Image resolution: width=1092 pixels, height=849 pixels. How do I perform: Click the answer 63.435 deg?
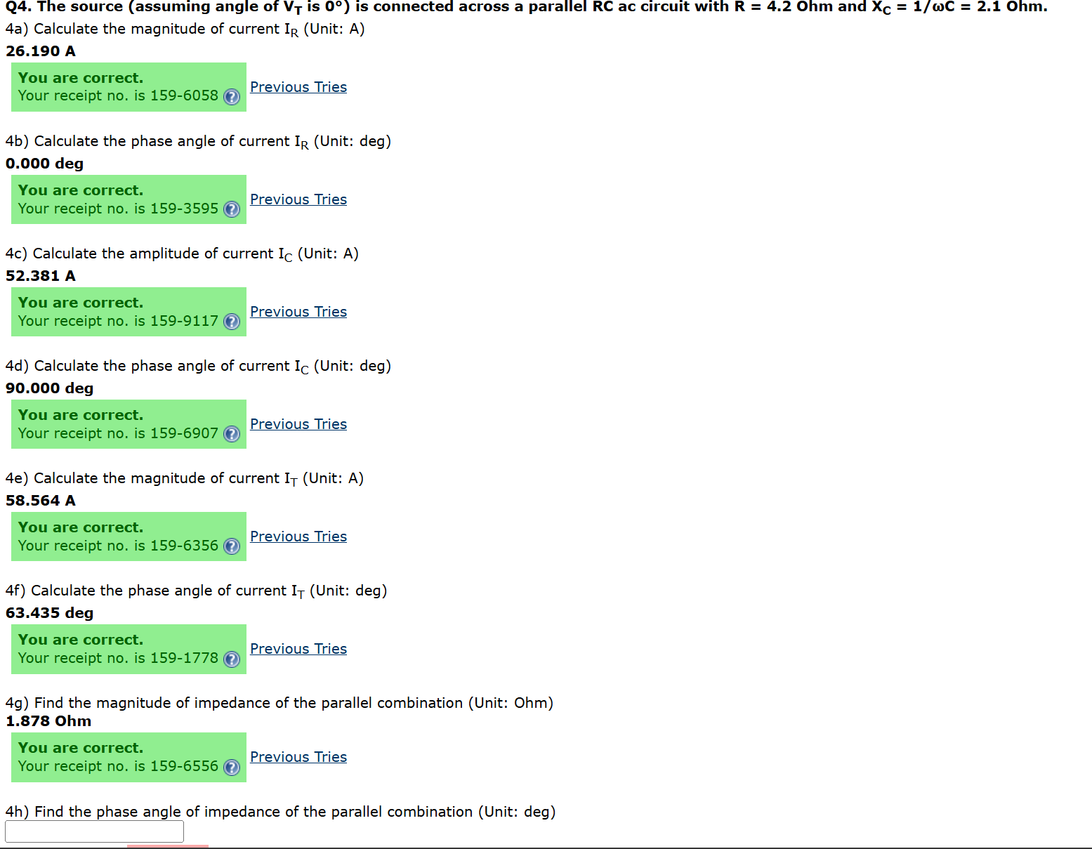point(49,613)
